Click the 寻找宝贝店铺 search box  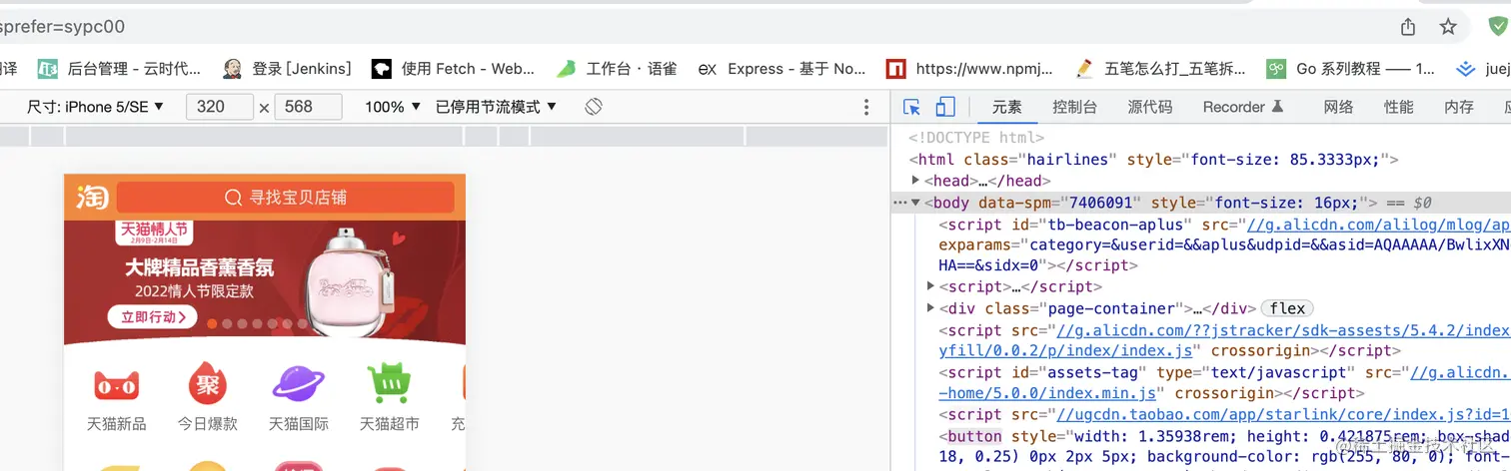click(286, 198)
